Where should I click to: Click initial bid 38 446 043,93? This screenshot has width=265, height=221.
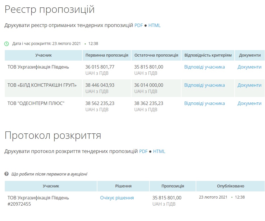click(x=100, y=85)
